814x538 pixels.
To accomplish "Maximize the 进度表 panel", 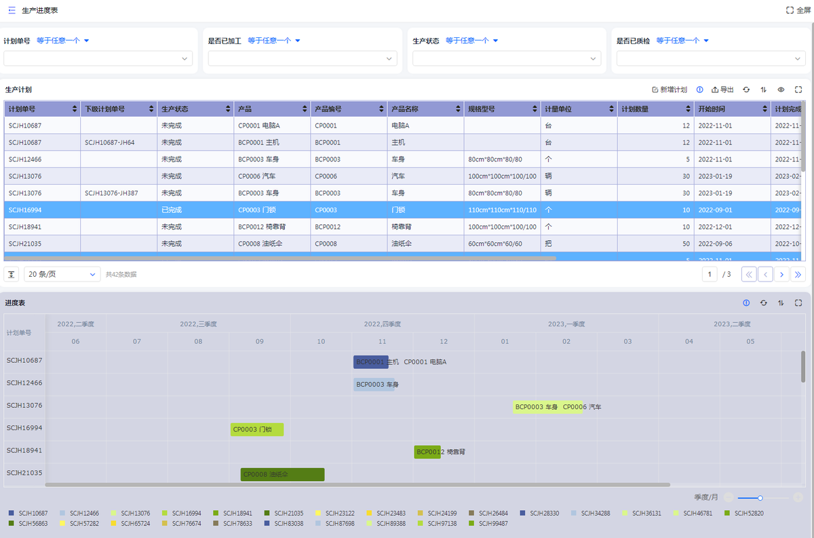I will point(798,303).
